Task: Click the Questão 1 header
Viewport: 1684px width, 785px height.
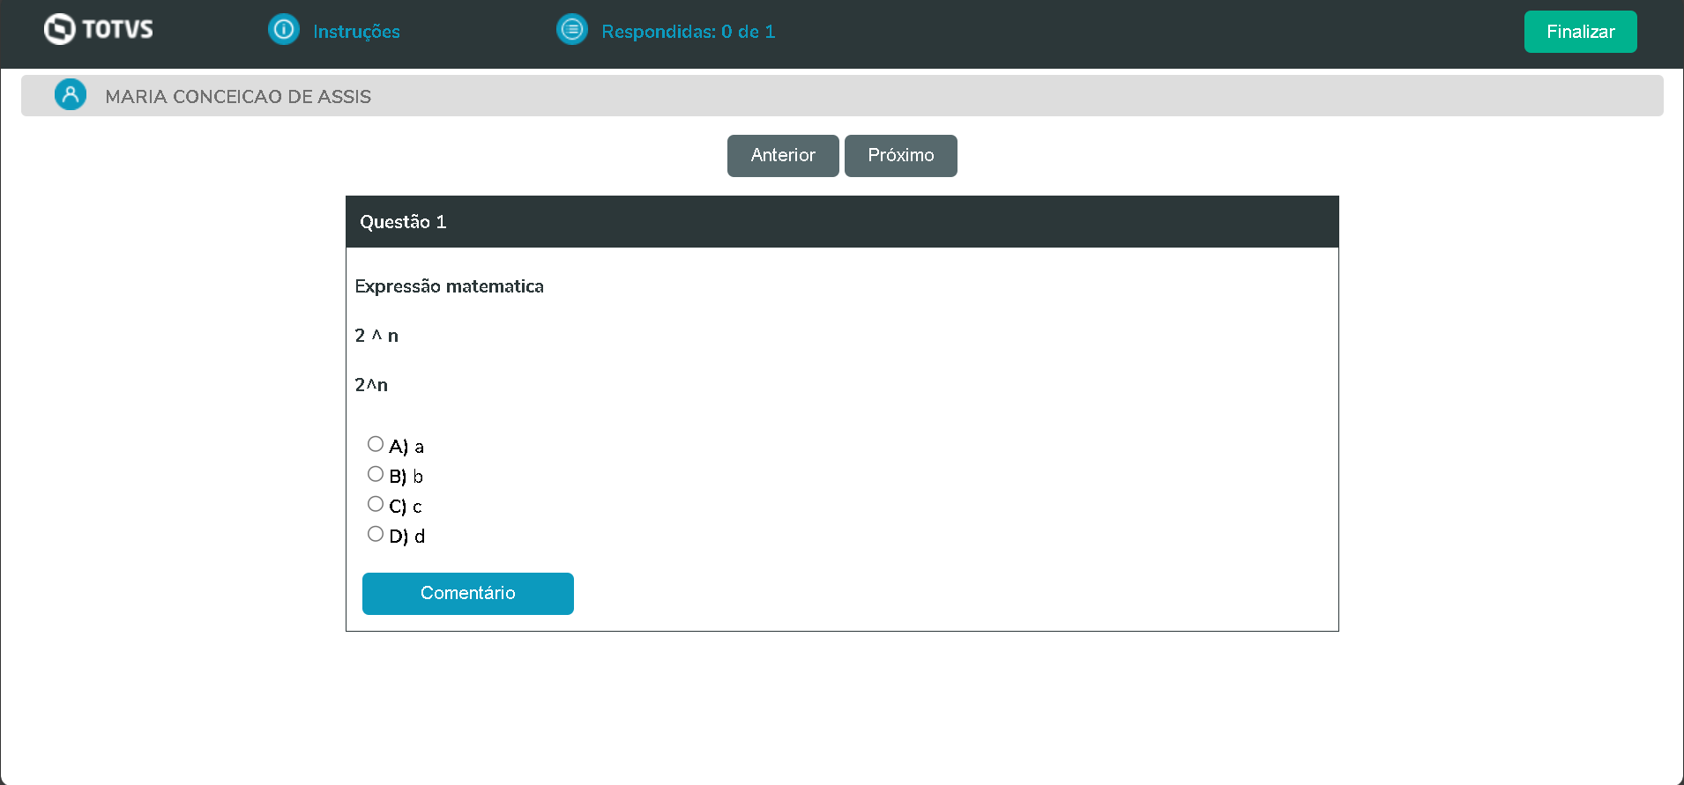Action: point(842,222)
